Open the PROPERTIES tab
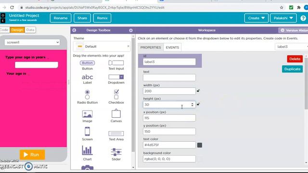308x173 pixels. (x=151, y=48)
